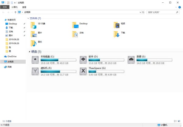Open the 视频 videos folder icon
Screen dimensions: 183x127
click(117, 25)
